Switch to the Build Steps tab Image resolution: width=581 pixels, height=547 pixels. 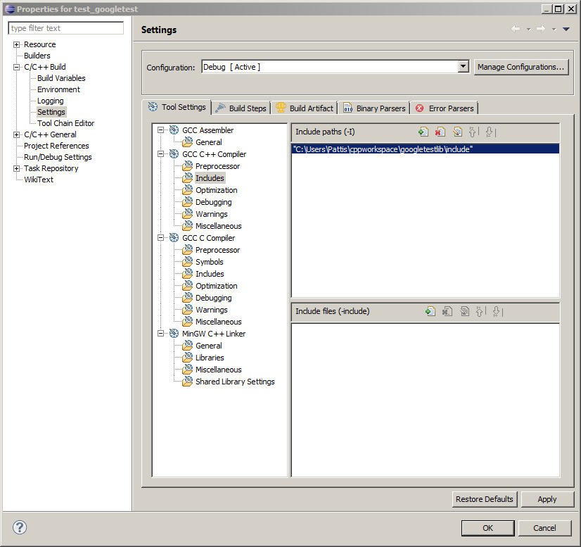pyautogui.click(x=241, y=108)
